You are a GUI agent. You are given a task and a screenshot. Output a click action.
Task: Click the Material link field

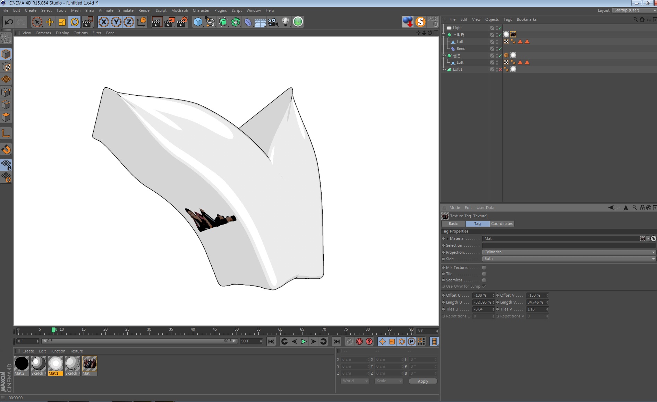click(560, 238)
